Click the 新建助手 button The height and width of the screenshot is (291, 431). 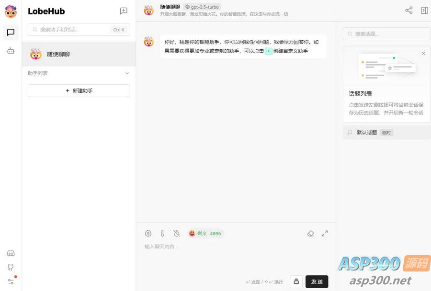tap(79, 90)
